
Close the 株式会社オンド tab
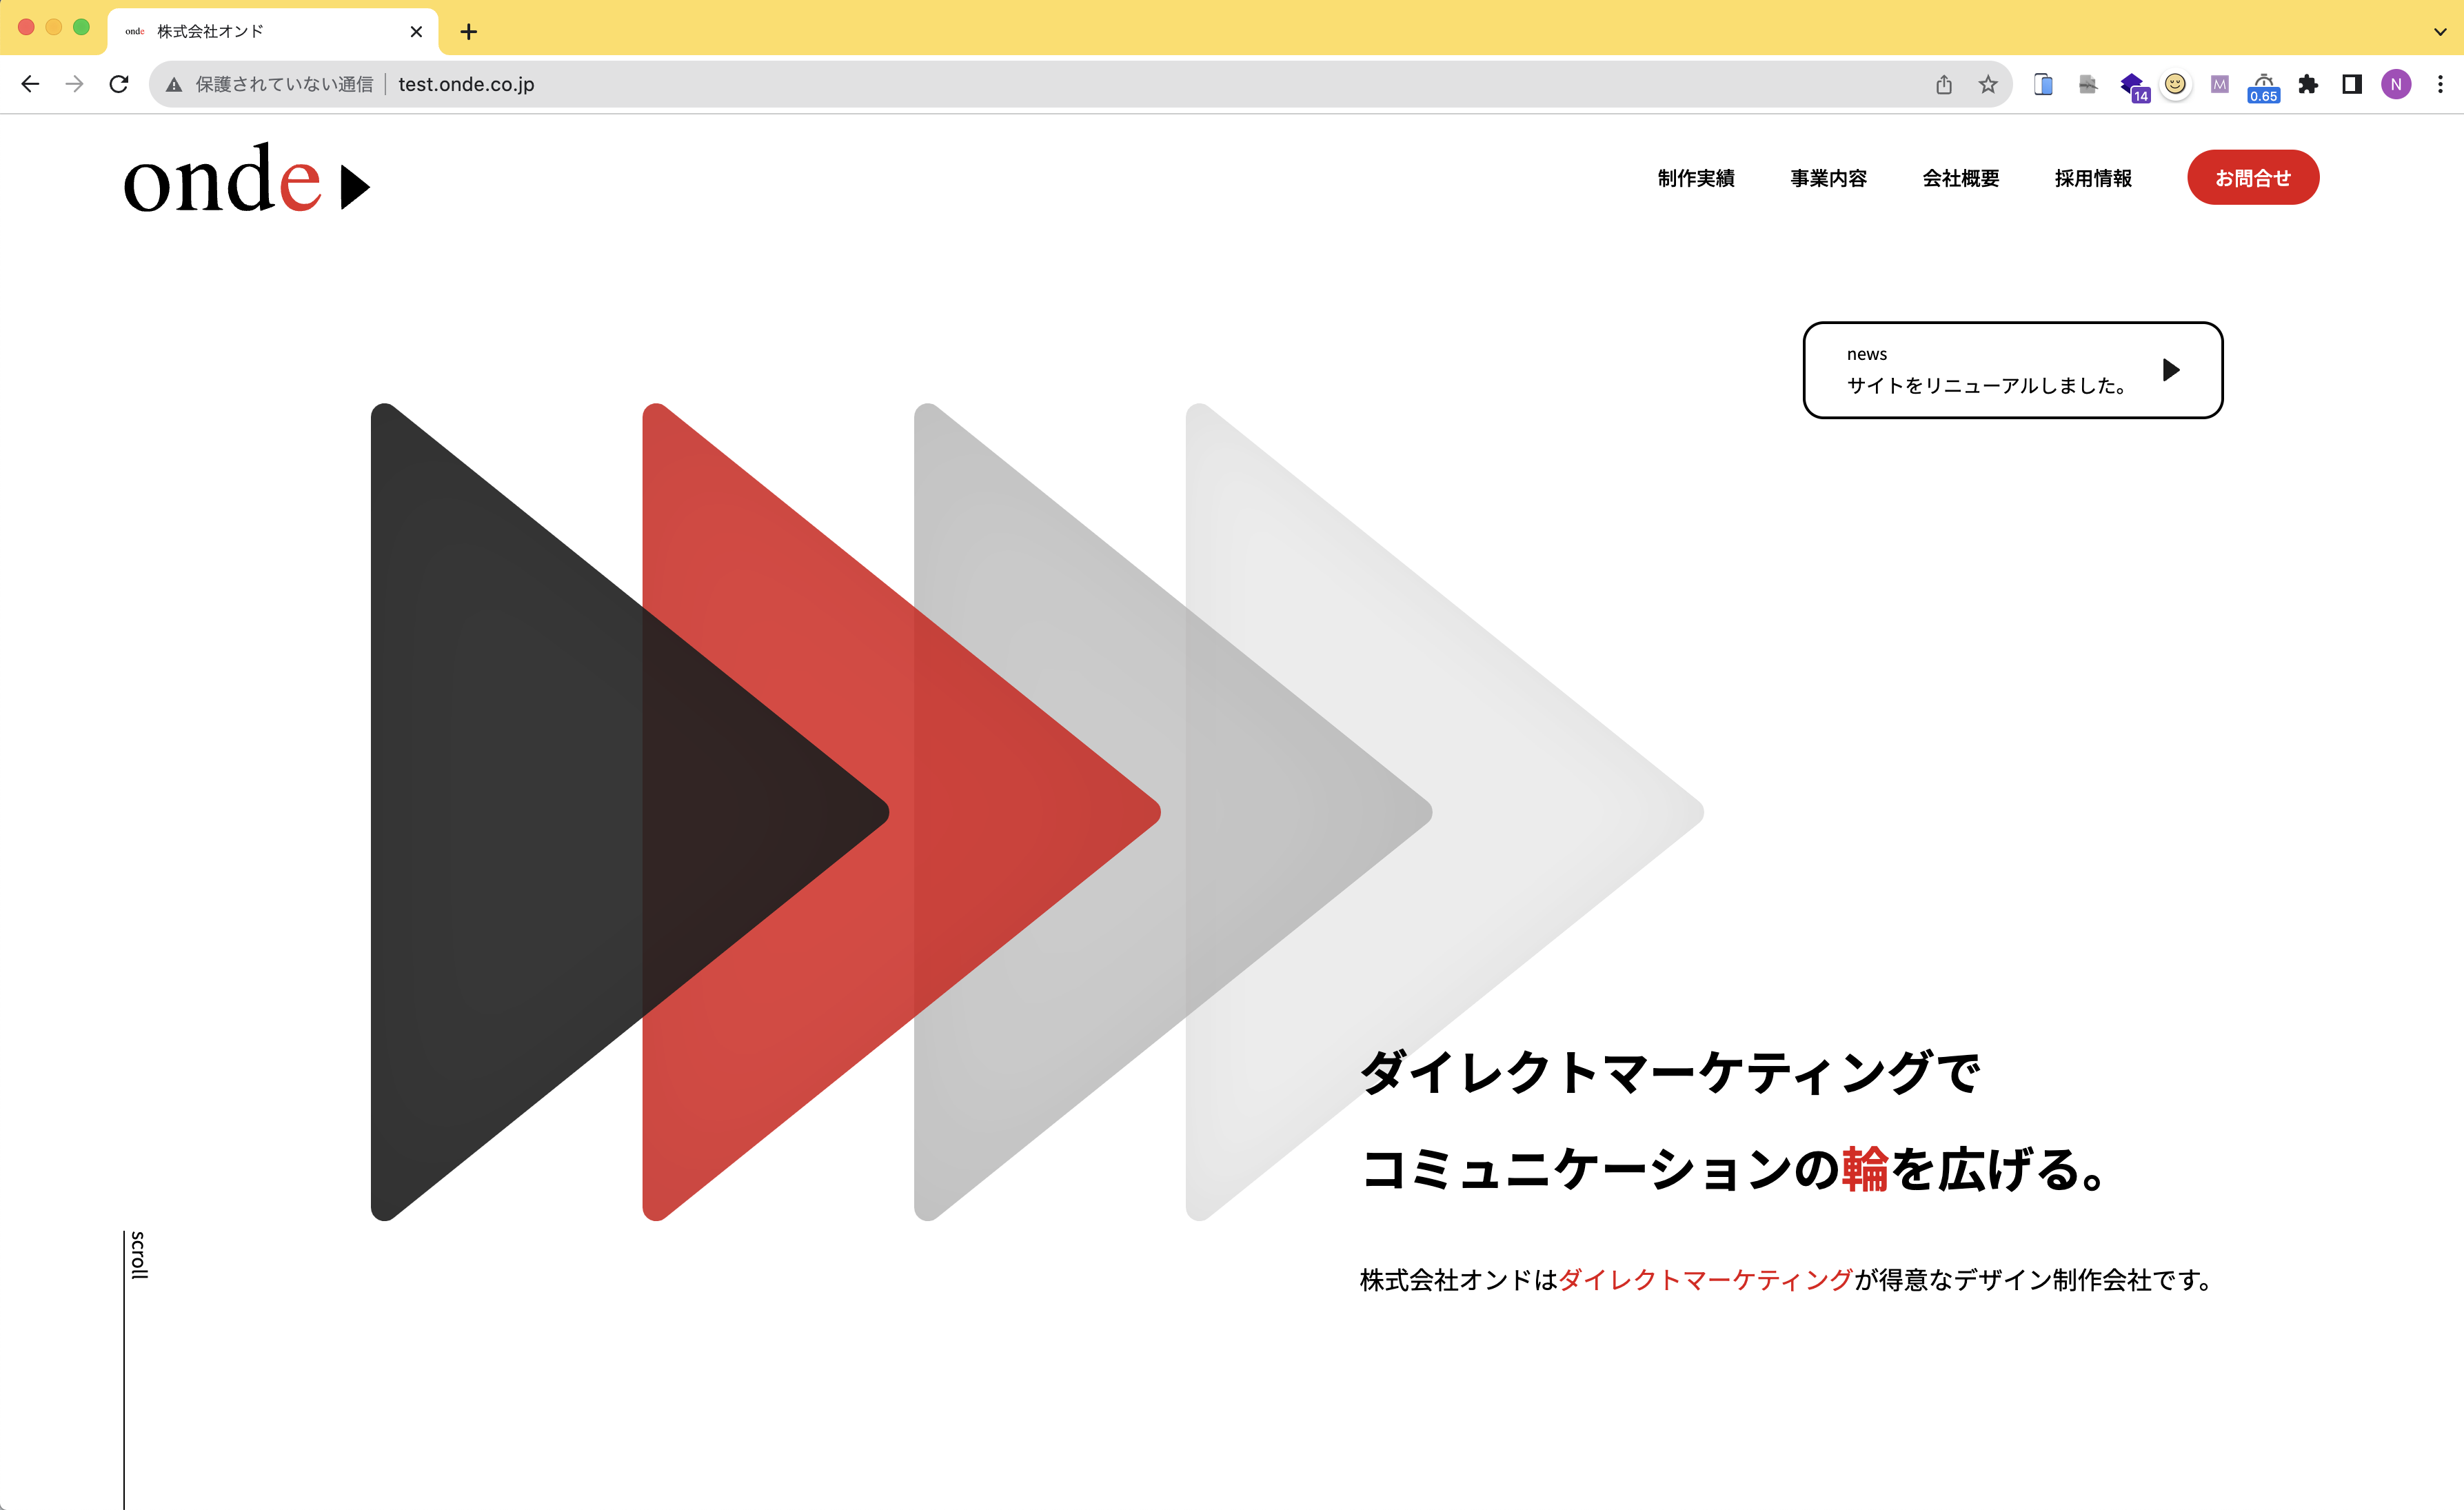point(416,32)
